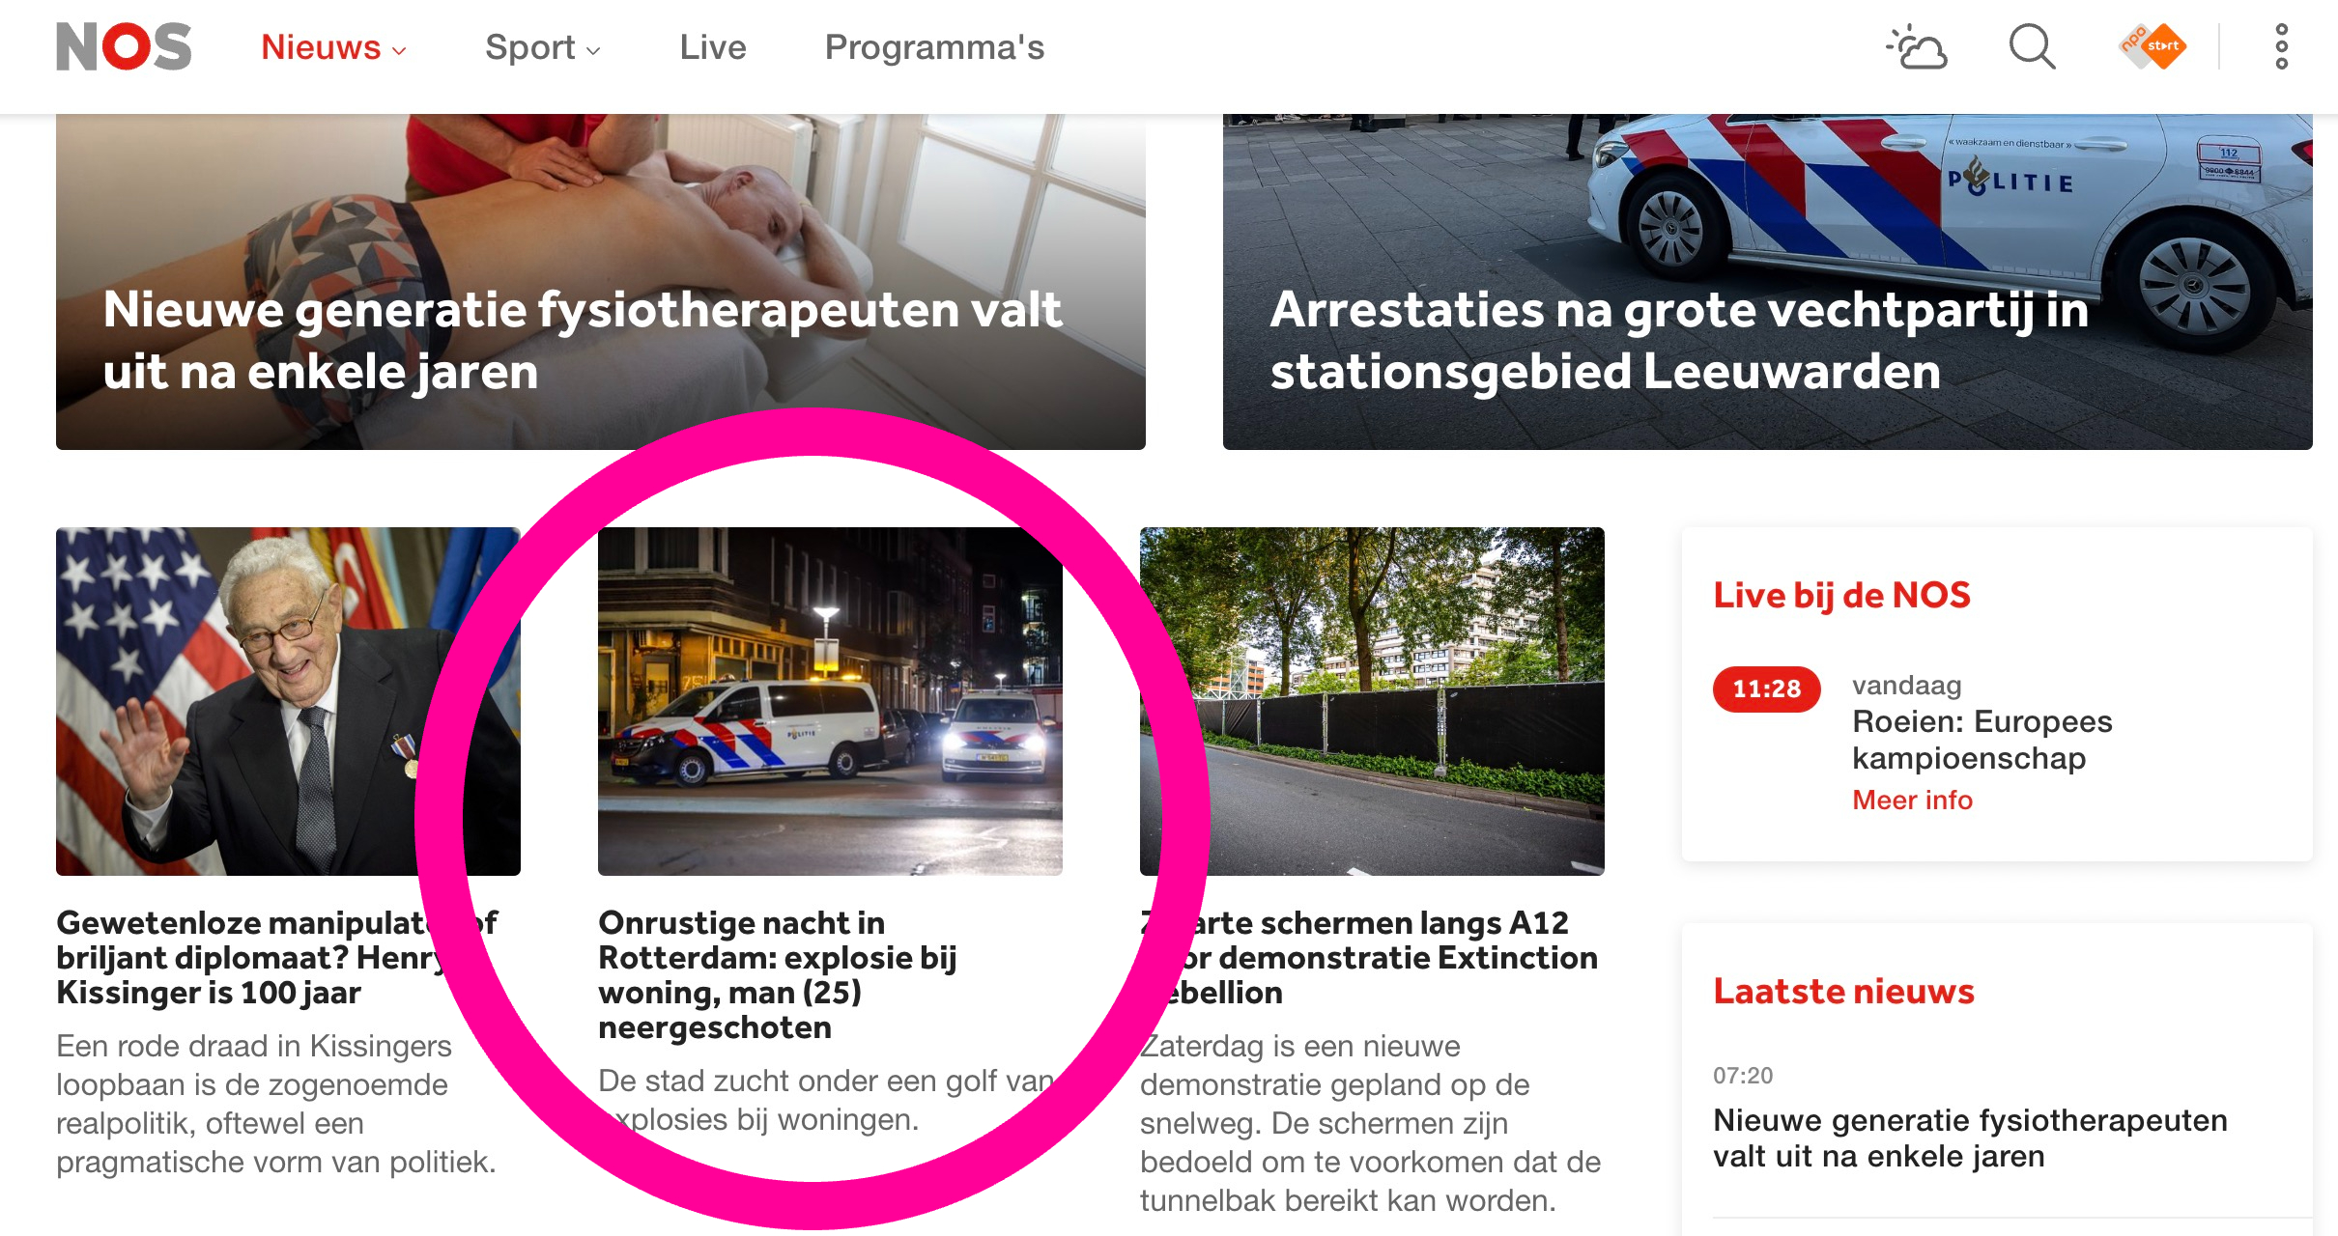Expand the Sport dropdown chevron
Screen dimensions: 2338x1236
pos(594,50)
